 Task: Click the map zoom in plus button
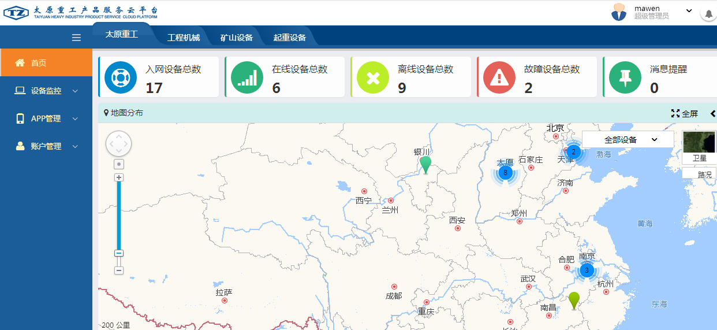pos(119,177)
